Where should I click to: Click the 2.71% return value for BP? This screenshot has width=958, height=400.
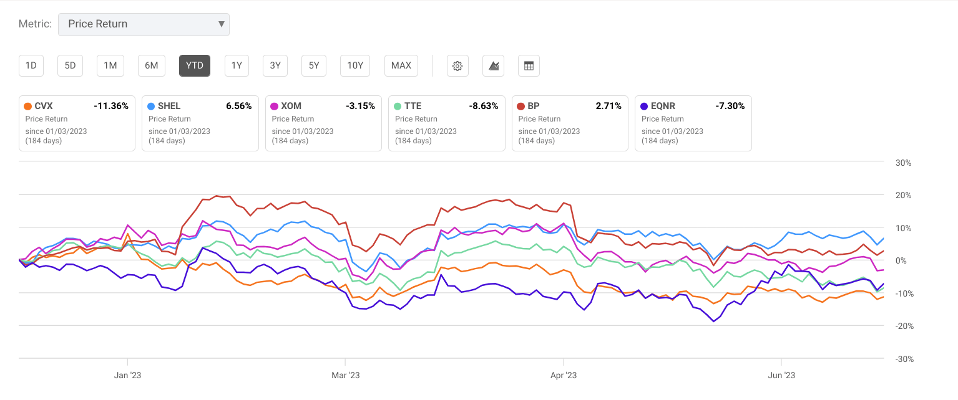tap(609, 106)
